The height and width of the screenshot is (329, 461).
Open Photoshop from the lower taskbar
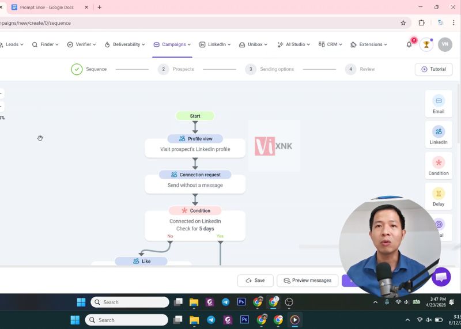click(244, 319)
